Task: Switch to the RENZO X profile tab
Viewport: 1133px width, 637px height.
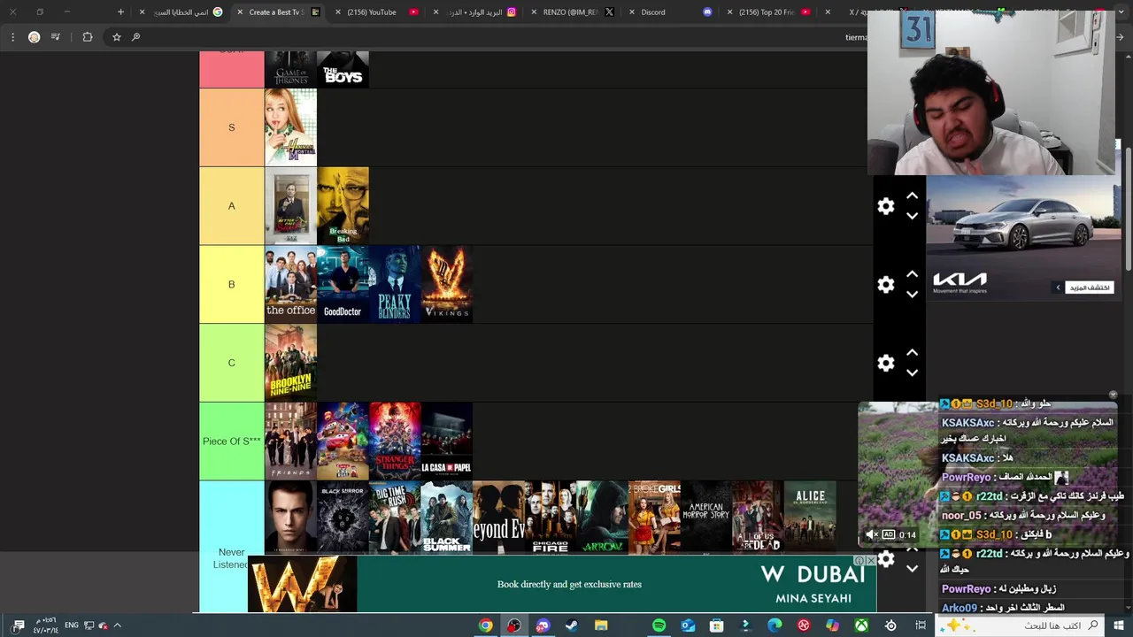Action: [x=575, y=12]
